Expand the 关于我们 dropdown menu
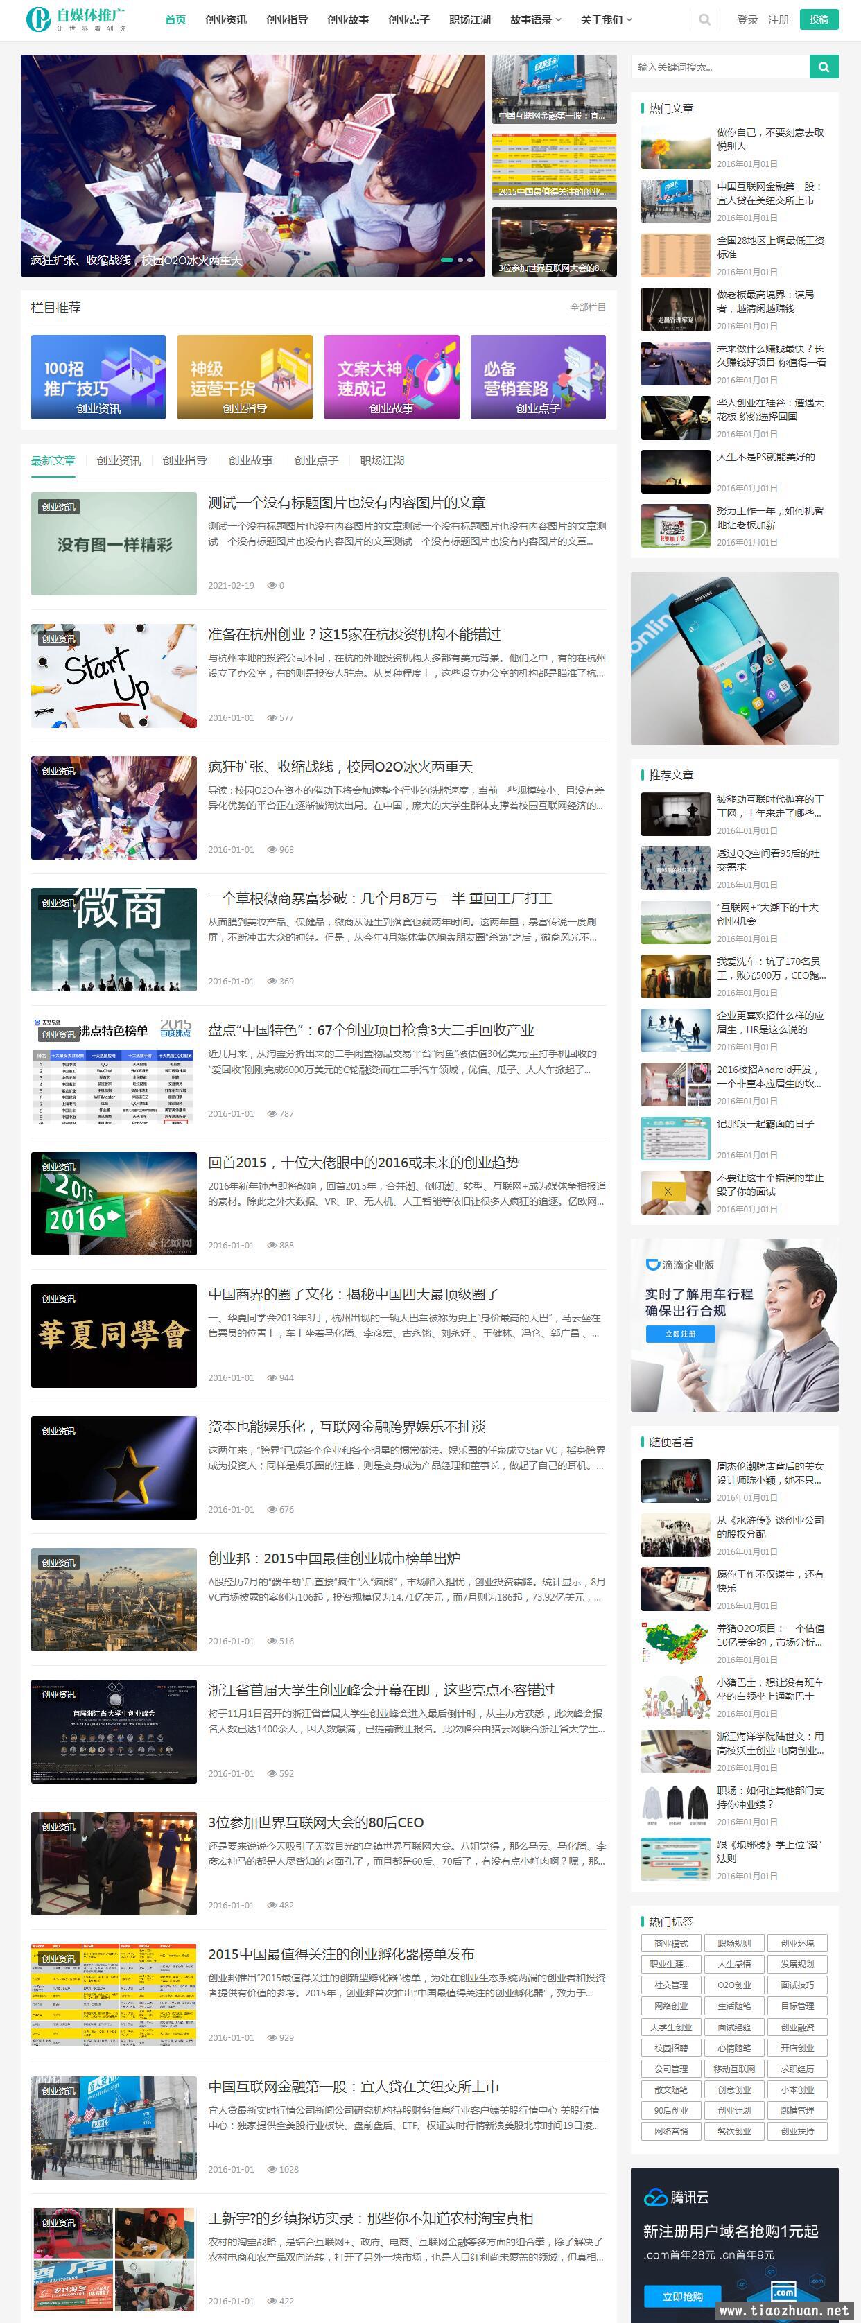861x2323 pixels. click(x=606, y=20)
